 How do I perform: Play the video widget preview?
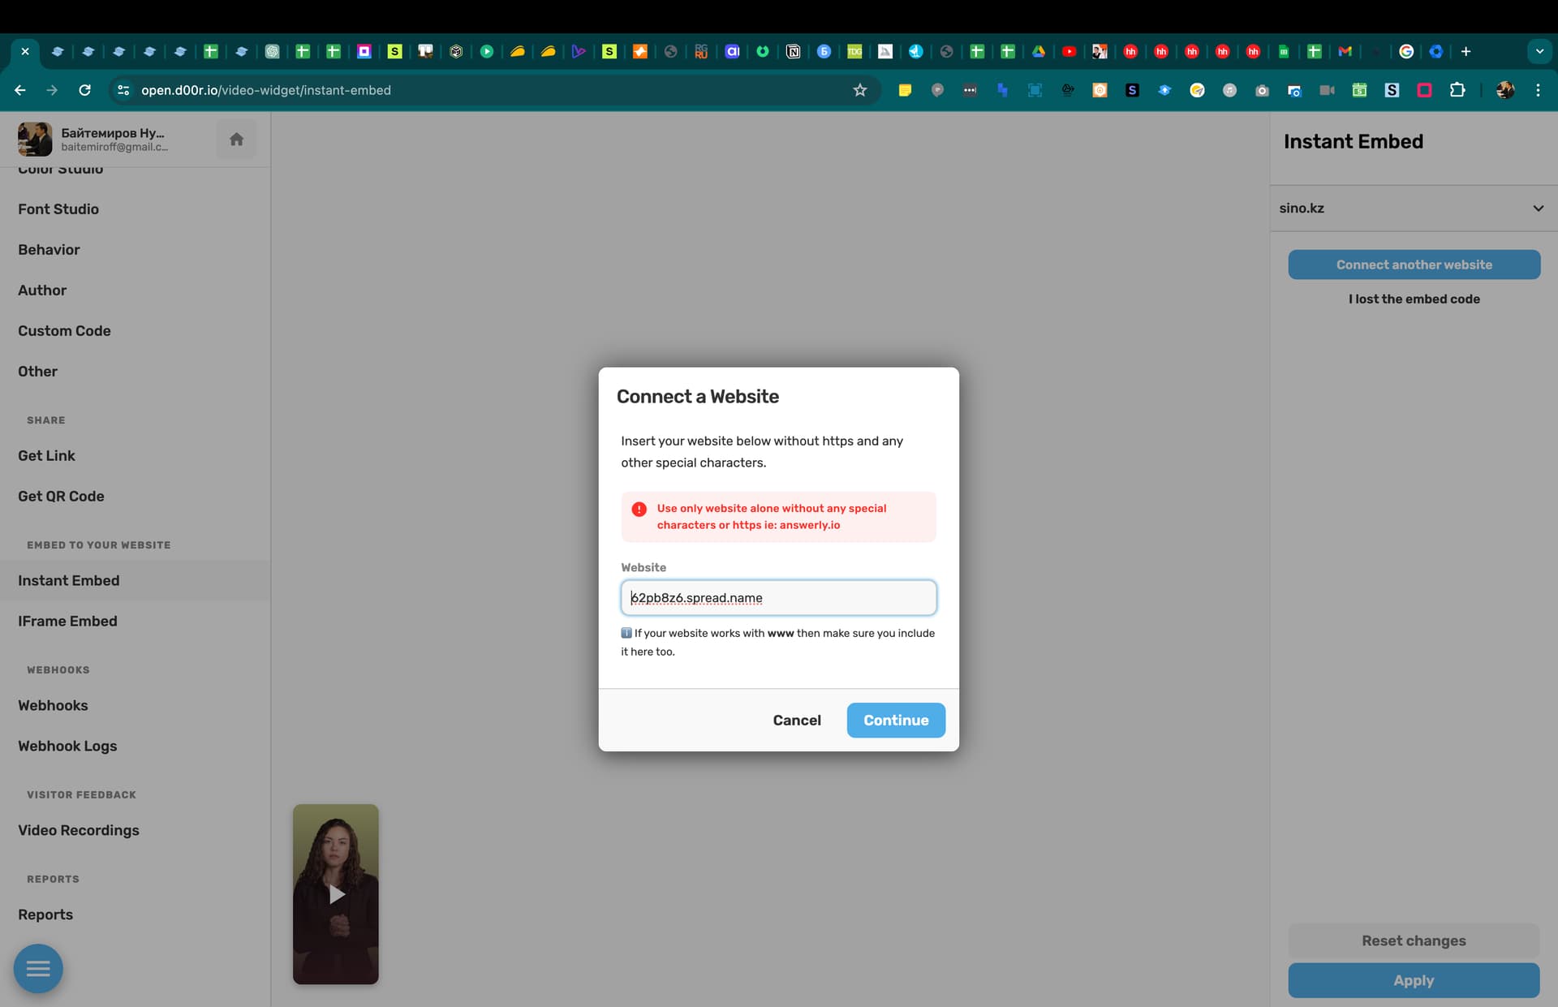[x=336, y=894]
